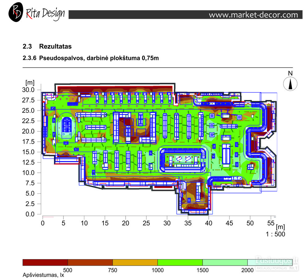The width and height of the screenshot is (306, 278).
Task: Click the '20' horizontal axis value
Action: tap(125, 223)
